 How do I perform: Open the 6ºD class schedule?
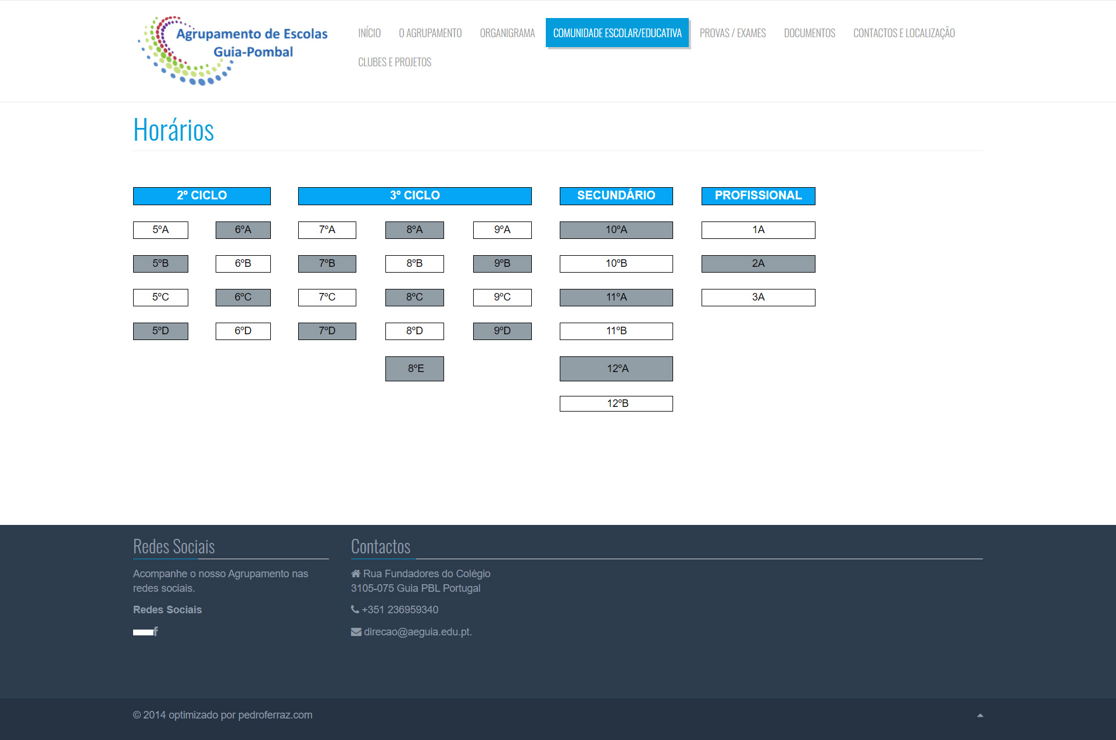point(243,331)
